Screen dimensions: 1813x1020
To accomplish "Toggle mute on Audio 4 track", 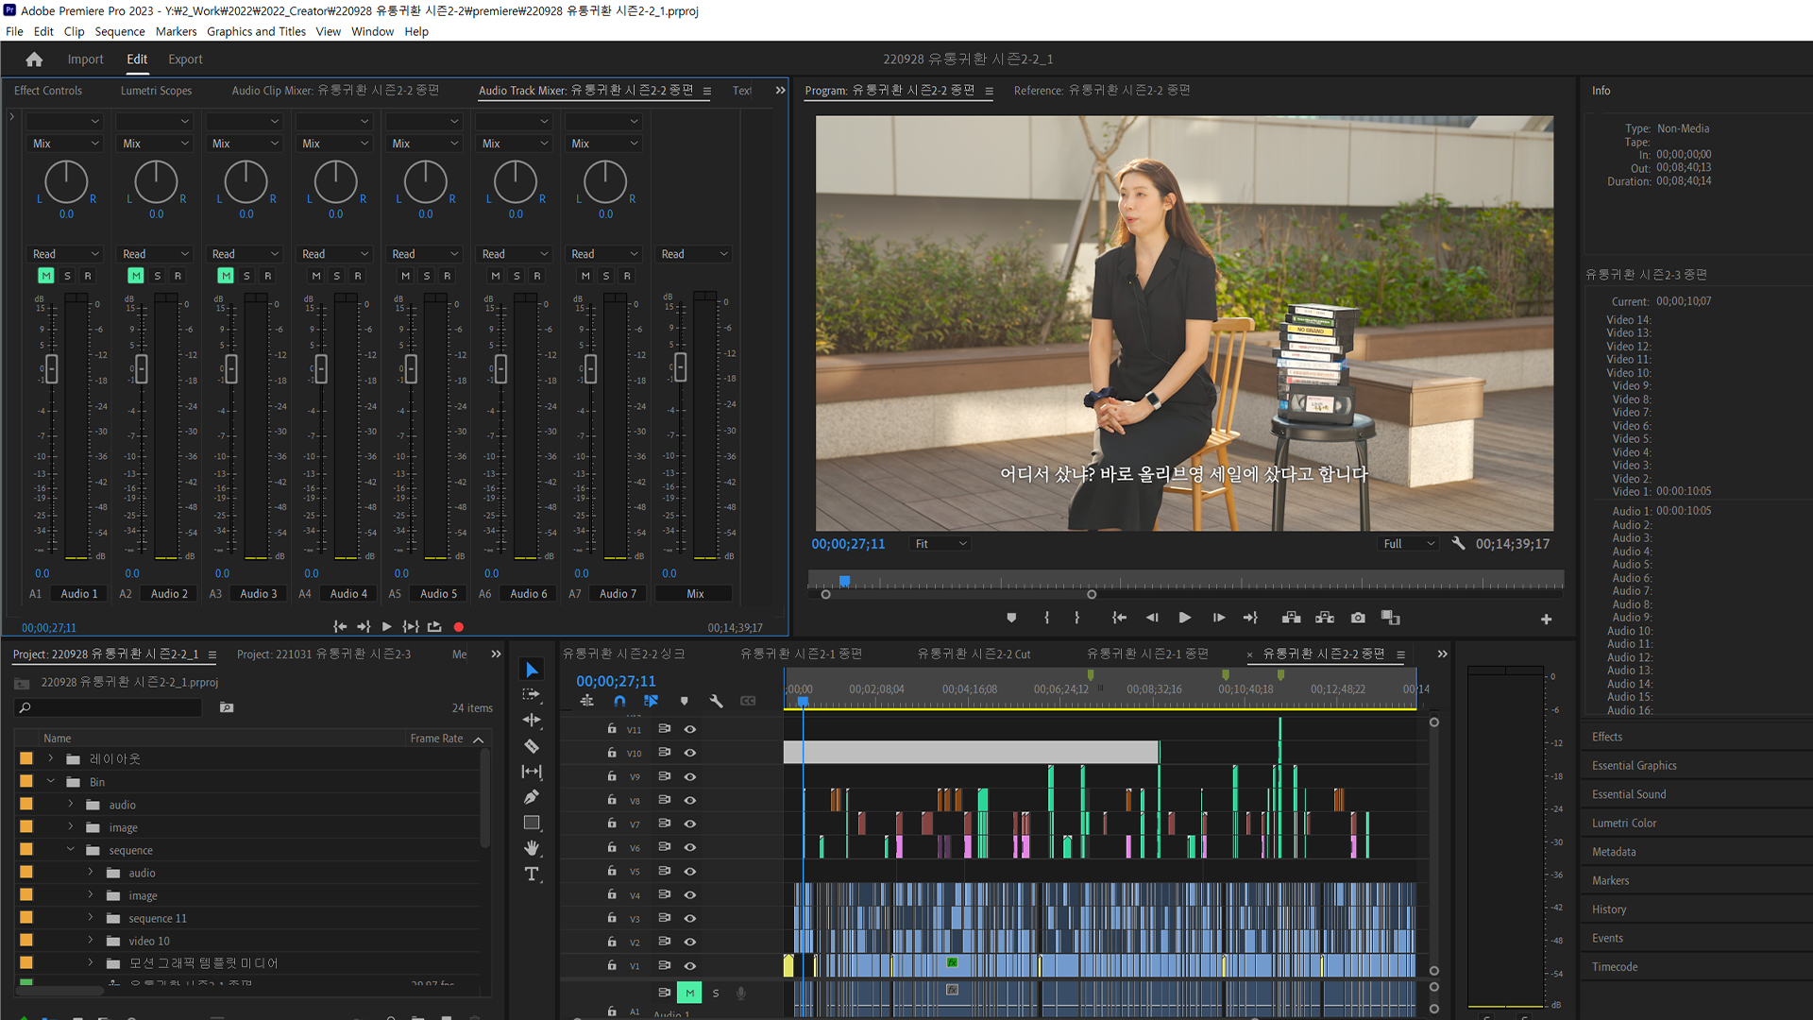I will (x=316, y=276).
